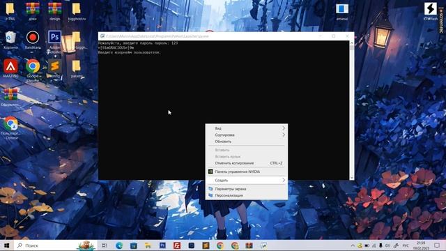This screenshot has height=251, width=446.
Task: Choose Обновить in the context menu
Action: (x=246, y=142)
